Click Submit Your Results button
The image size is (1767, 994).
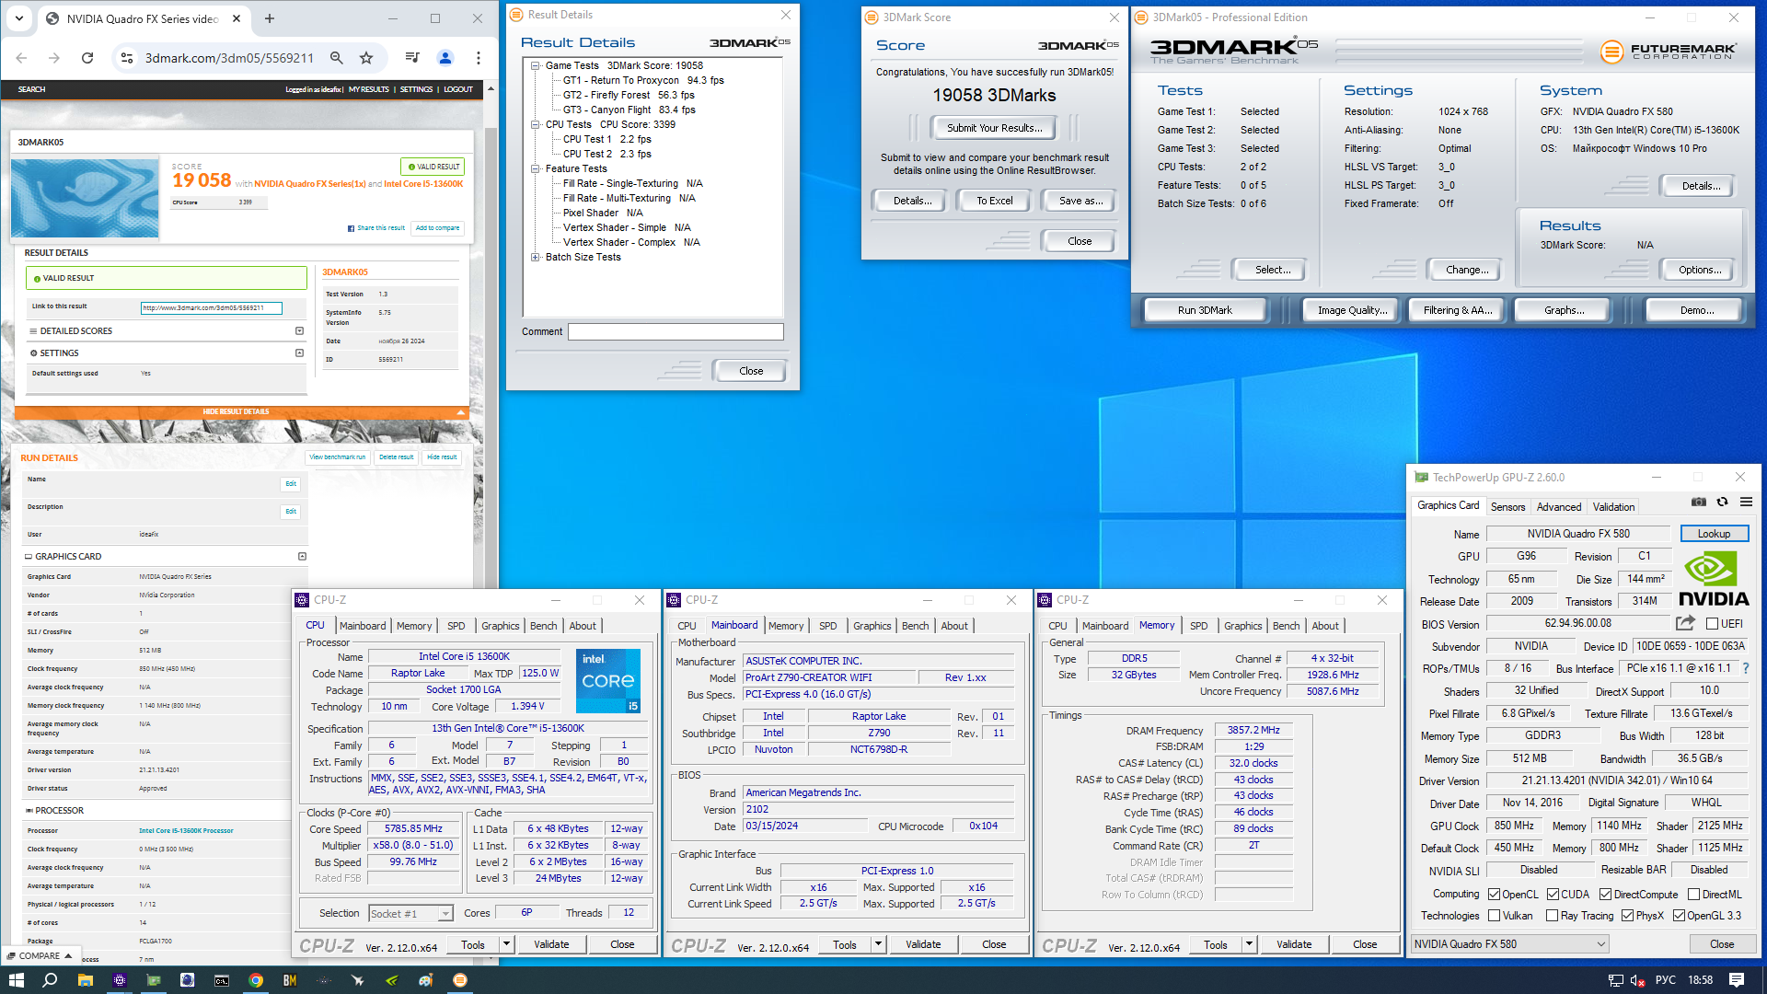(x=994, y=128)
